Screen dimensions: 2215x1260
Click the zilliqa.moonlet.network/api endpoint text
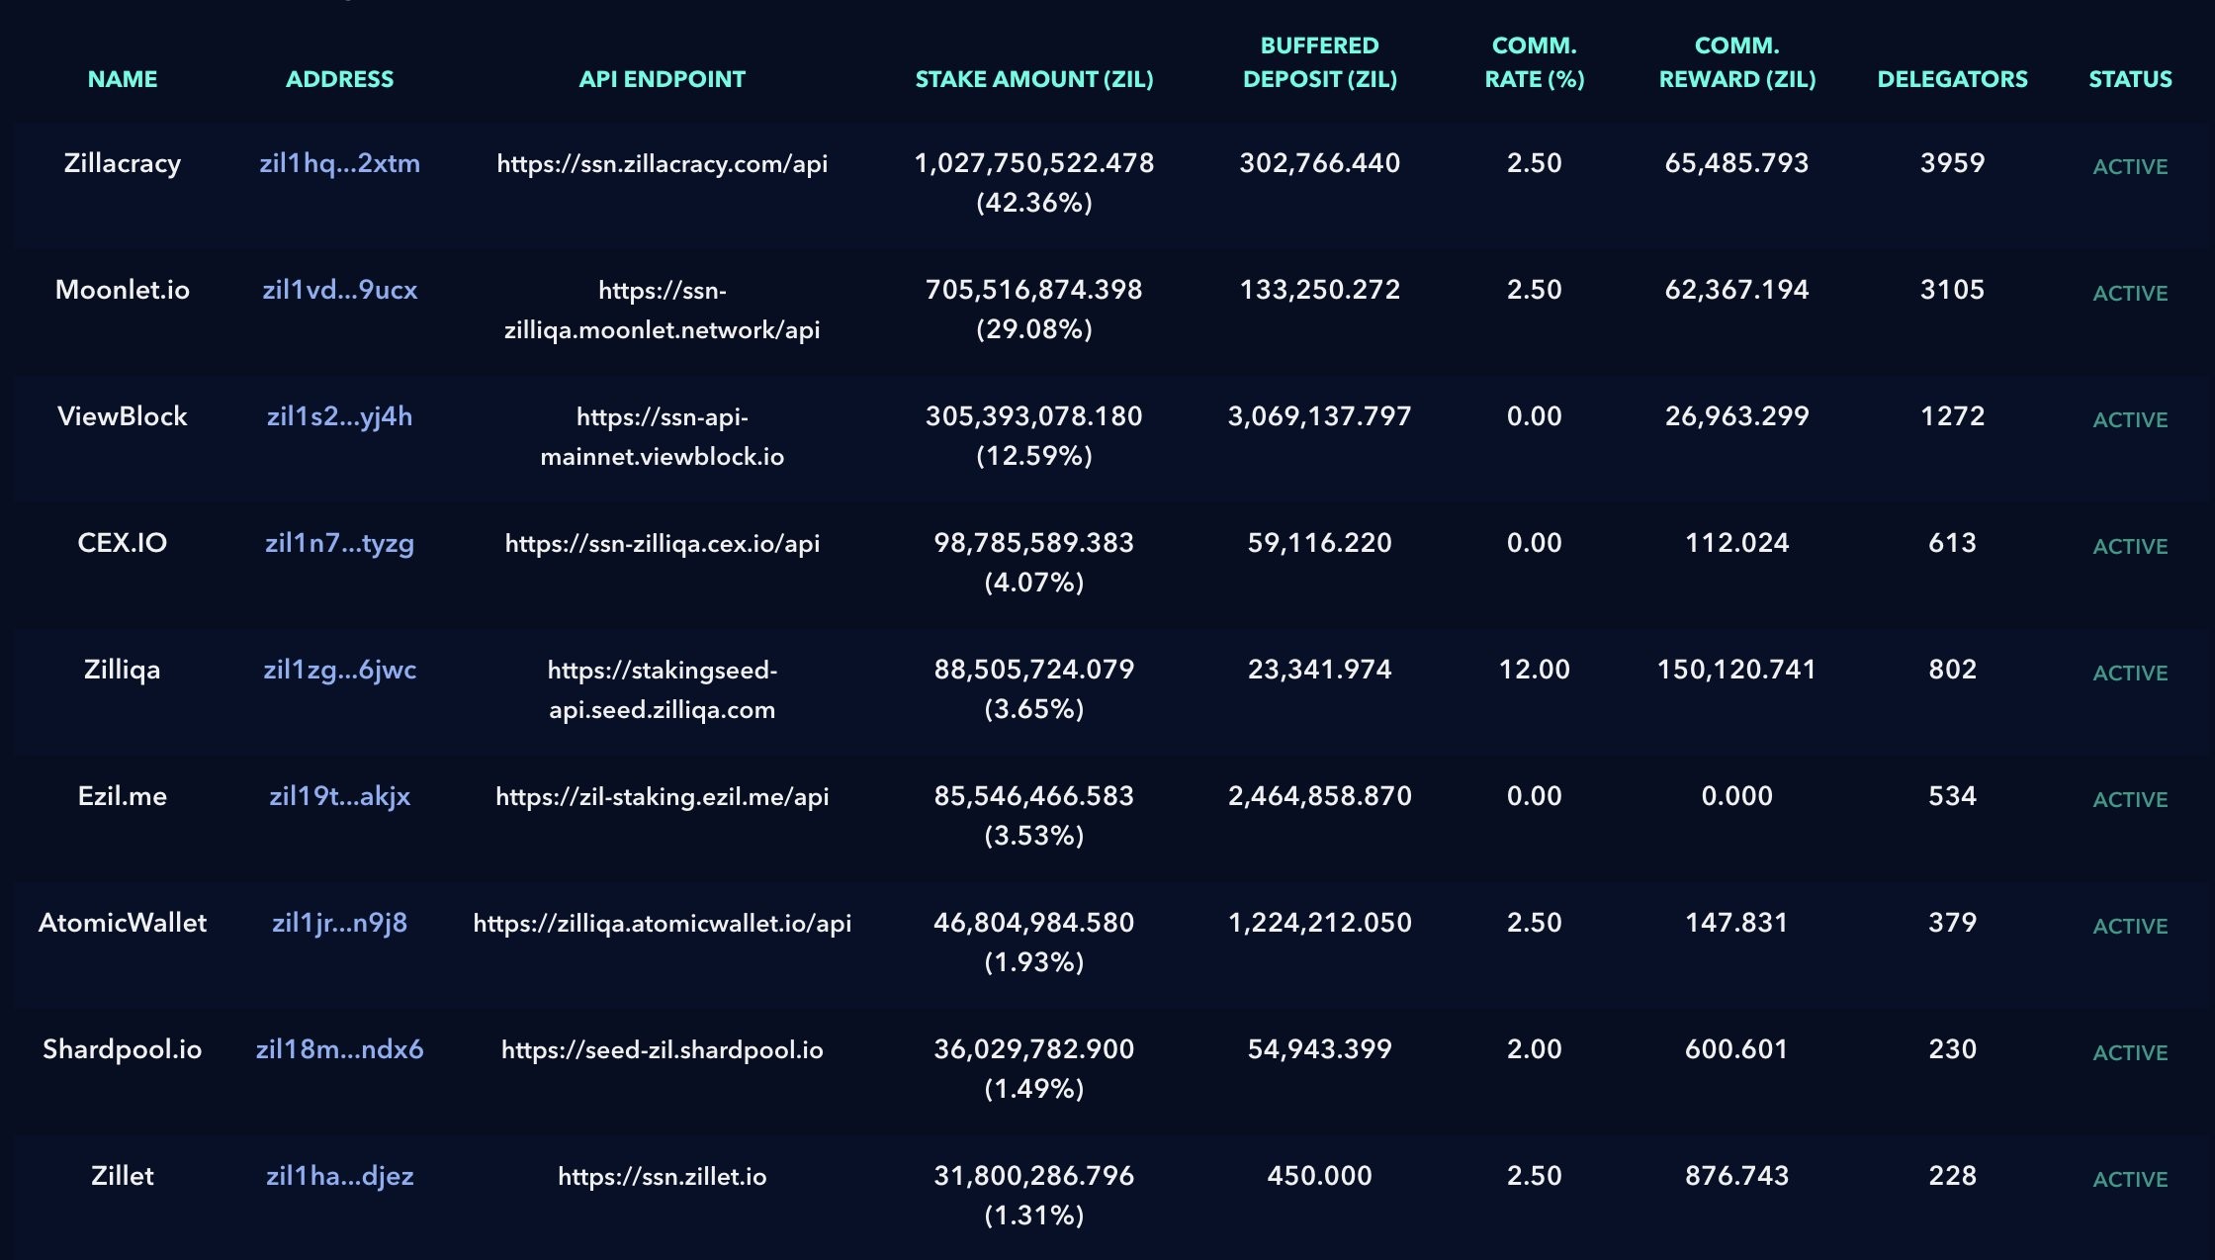[663, 329]
